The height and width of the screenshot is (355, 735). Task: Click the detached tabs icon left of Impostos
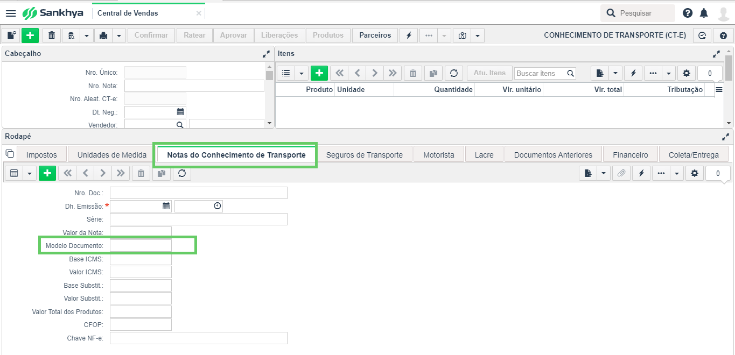[10, 154]
